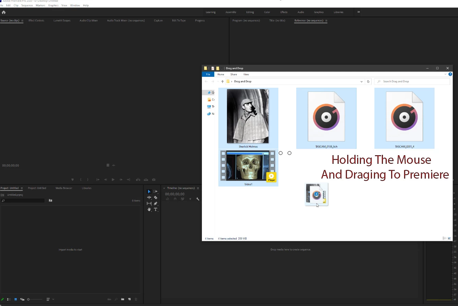Click Add Marker icon in Timeline
This screenshot has width=458, height=306.
(190, 199)
